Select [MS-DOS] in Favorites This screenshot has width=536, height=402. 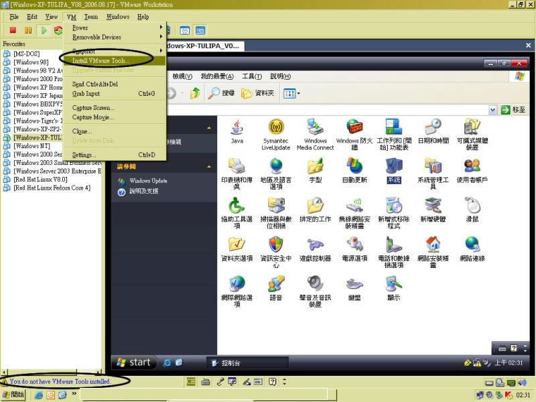[x=26, y=54]
